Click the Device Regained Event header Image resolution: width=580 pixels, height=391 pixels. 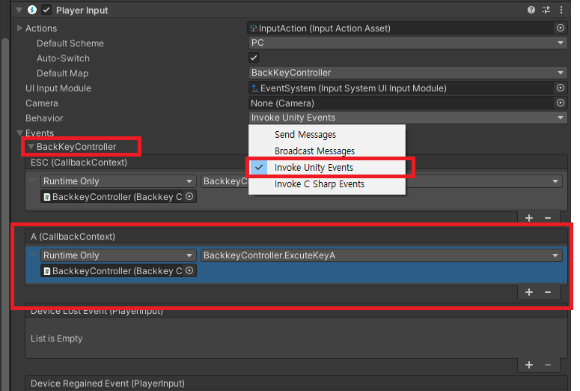(x=296, y=384)
